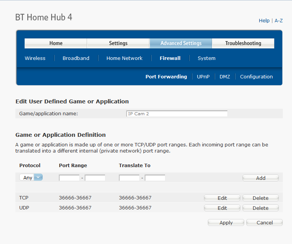This screenshot has width=292, height=244.
Task: Click the Translate To end field
Action: pyautogui.click(x=155, y=178)
